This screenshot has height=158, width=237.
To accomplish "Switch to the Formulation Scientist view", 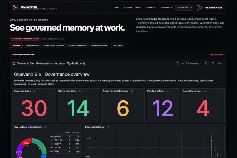I will pyautogui.click(x=54, y=46).
